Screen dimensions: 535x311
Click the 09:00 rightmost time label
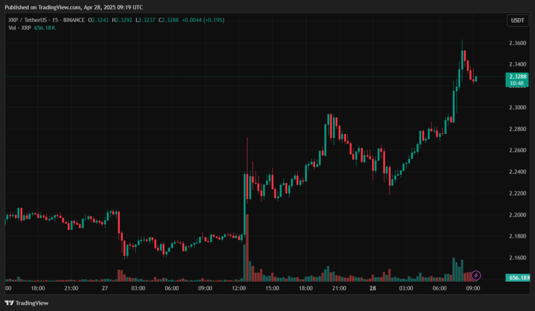(473, 288)
